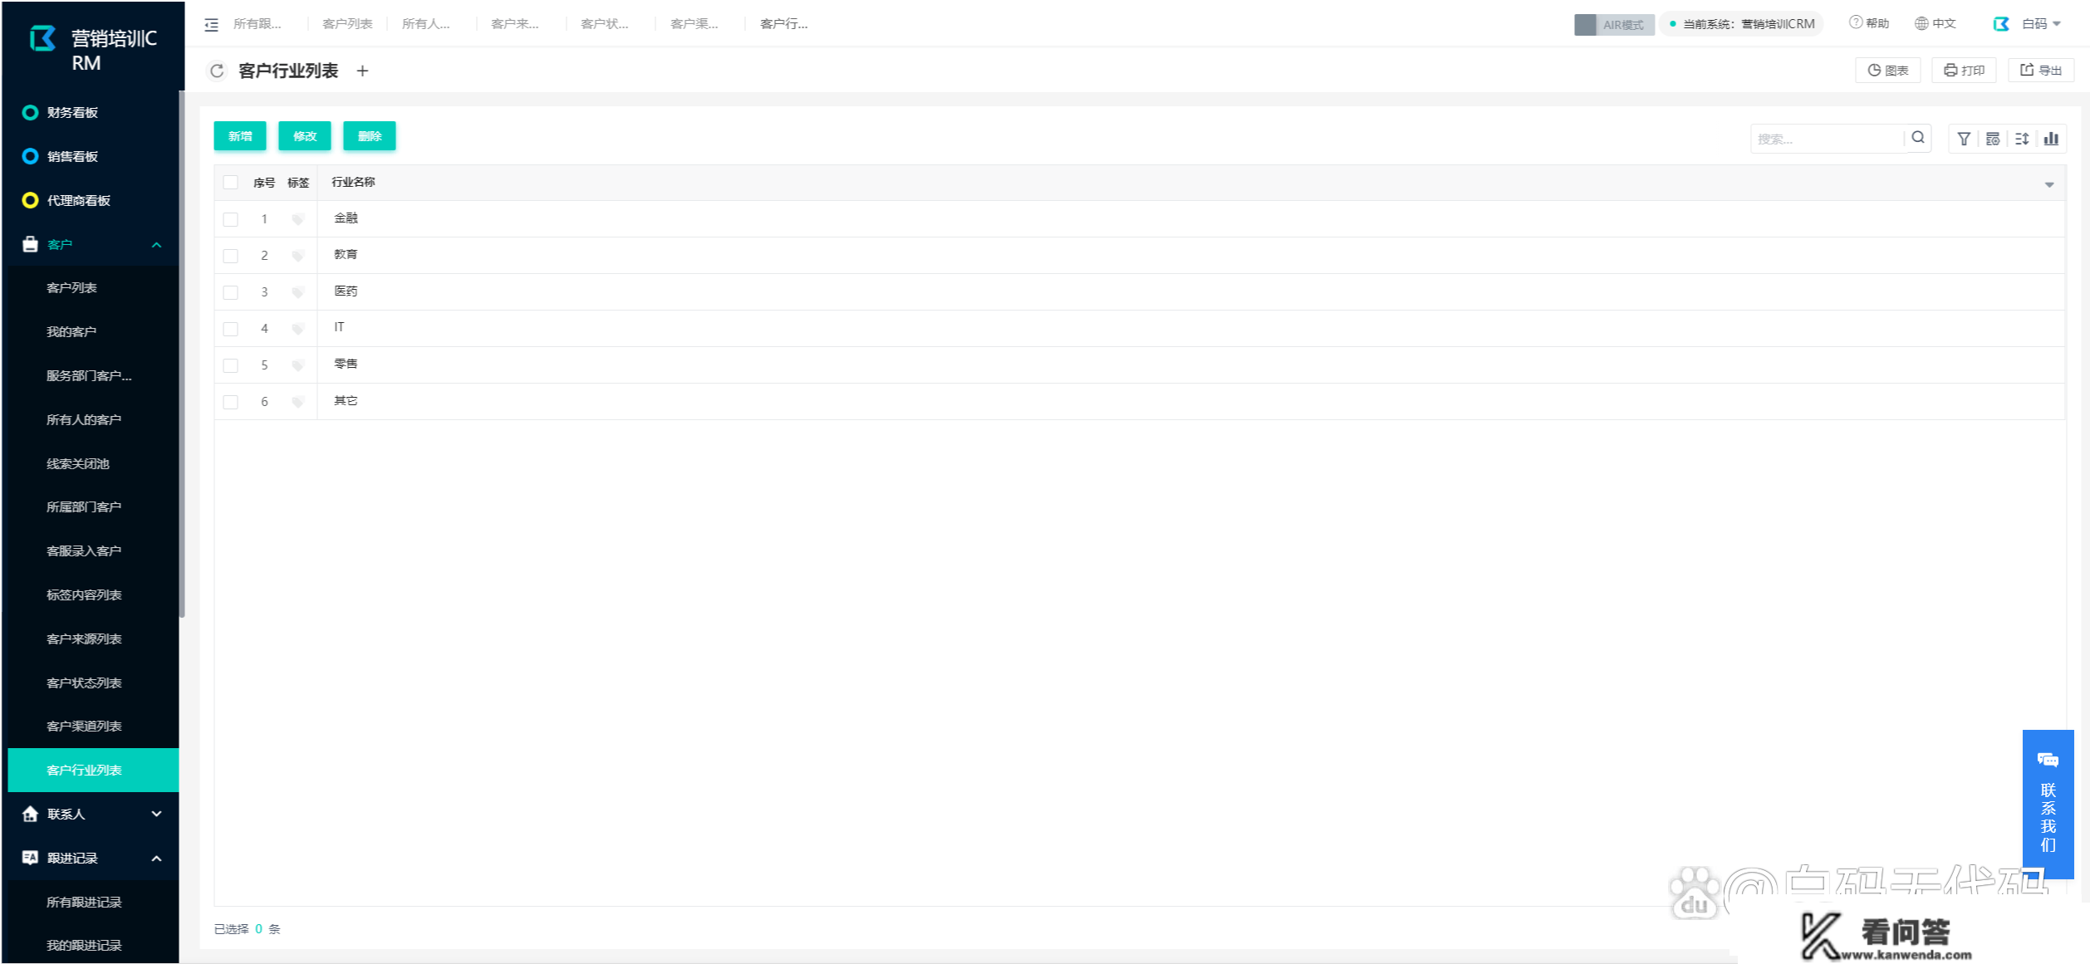Image resolution: width=2090 pixels, height=964 pixels.
Task: Focus the 搜索 input field
Action: pyautogui.click(x=1828, y=139)
